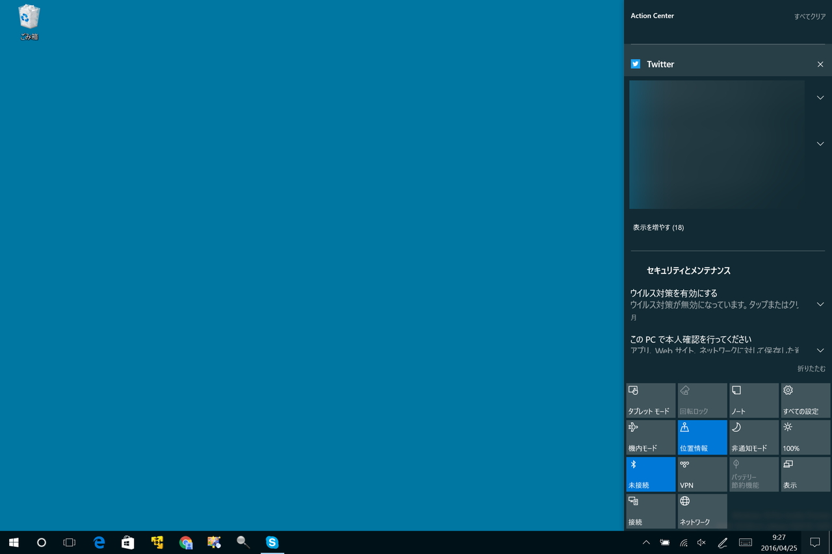Check battery status in the system tray
The width and height of the screenshot is (832, 554).
[x=665, y=542]
